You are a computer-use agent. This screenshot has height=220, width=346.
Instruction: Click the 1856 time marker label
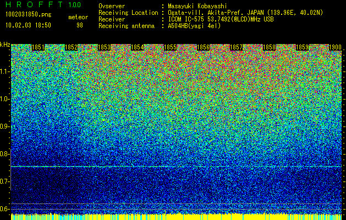(x=203, y=47)
